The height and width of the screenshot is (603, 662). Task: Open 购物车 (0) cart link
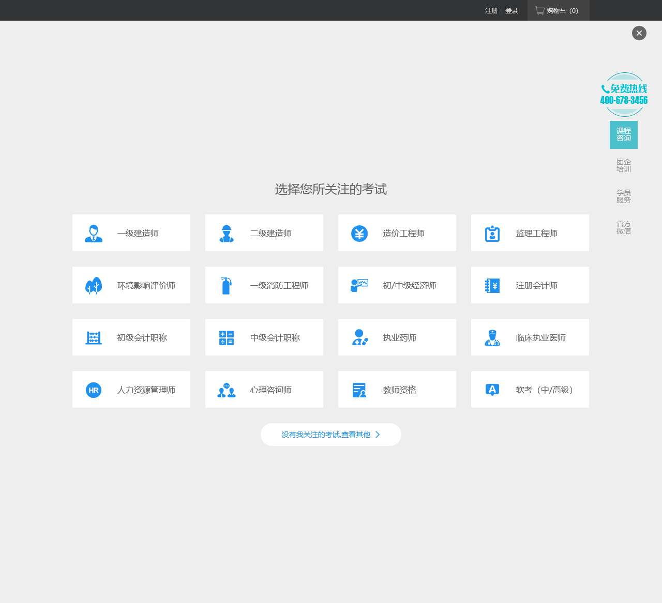(559, 10)
